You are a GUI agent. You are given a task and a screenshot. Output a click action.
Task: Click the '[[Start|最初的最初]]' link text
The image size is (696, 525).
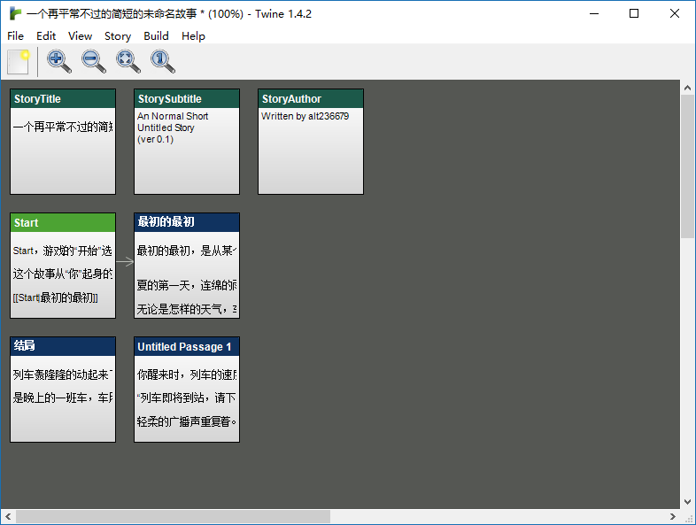point(56,297)
